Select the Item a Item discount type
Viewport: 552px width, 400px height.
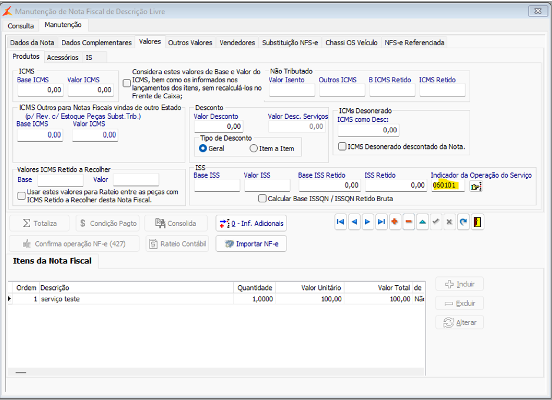click(x=254, y=148)
